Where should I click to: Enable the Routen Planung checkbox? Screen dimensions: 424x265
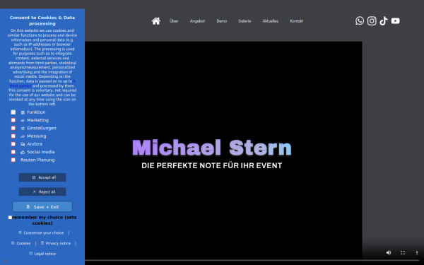click(x=13, y=160)
